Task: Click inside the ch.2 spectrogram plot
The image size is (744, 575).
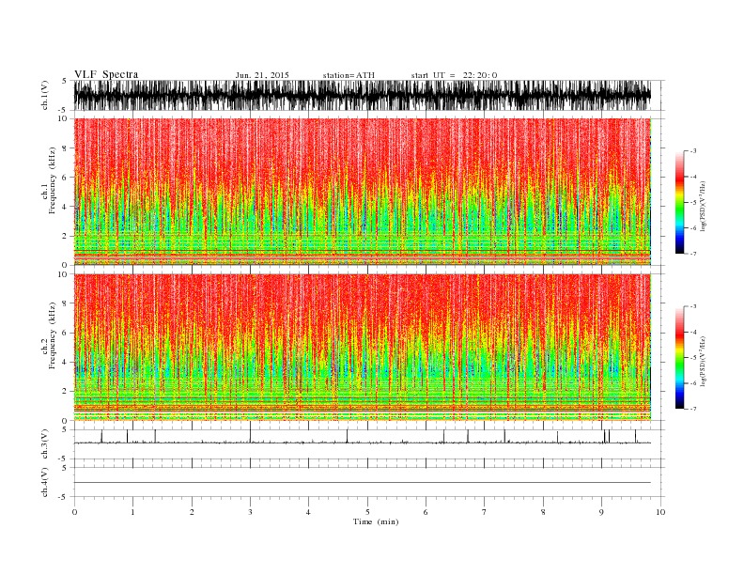Action: [363, 347]
